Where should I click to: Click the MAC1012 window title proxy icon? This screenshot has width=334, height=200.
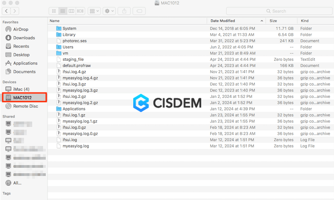point(157,3)
